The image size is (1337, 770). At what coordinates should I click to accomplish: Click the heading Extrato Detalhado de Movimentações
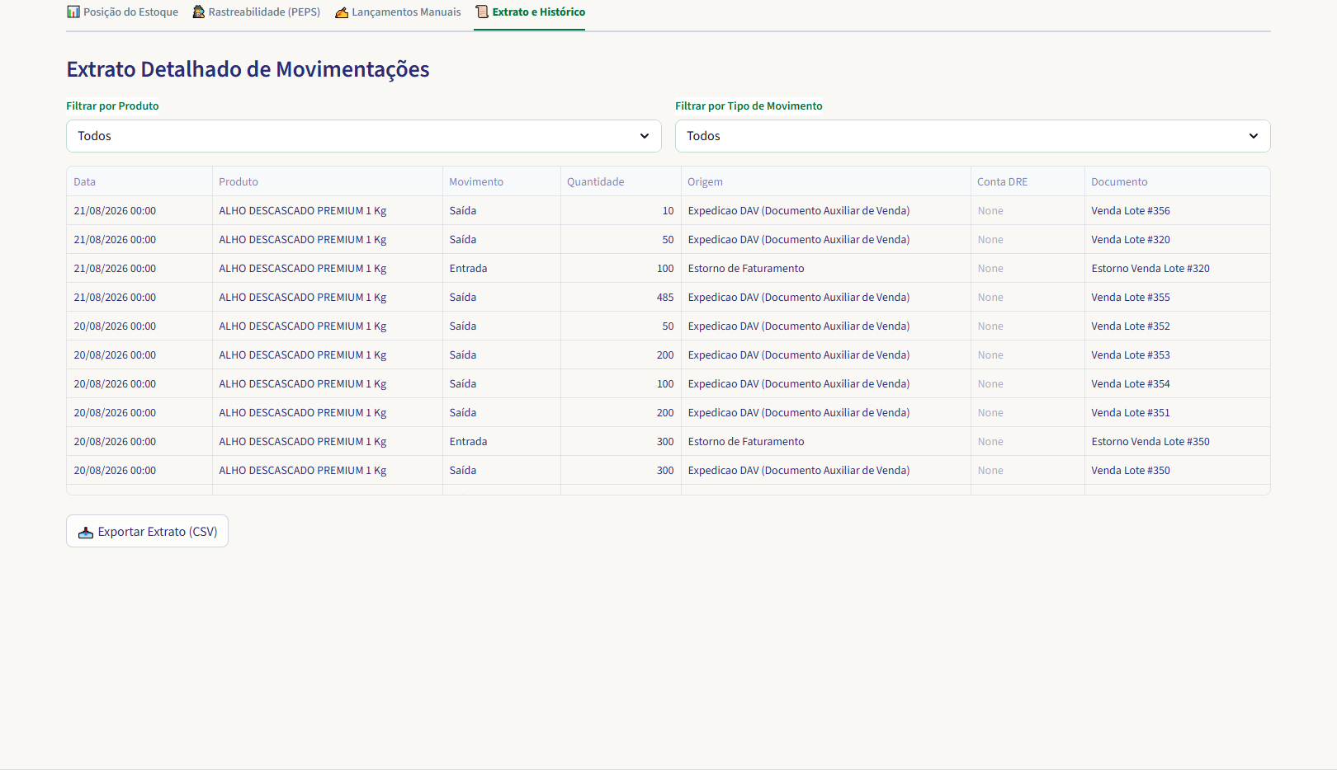point(248,69)
